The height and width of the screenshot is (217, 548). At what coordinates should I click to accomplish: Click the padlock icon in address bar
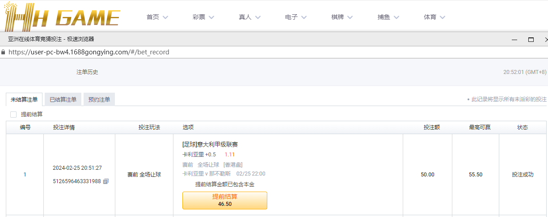[x=3, y=52]
